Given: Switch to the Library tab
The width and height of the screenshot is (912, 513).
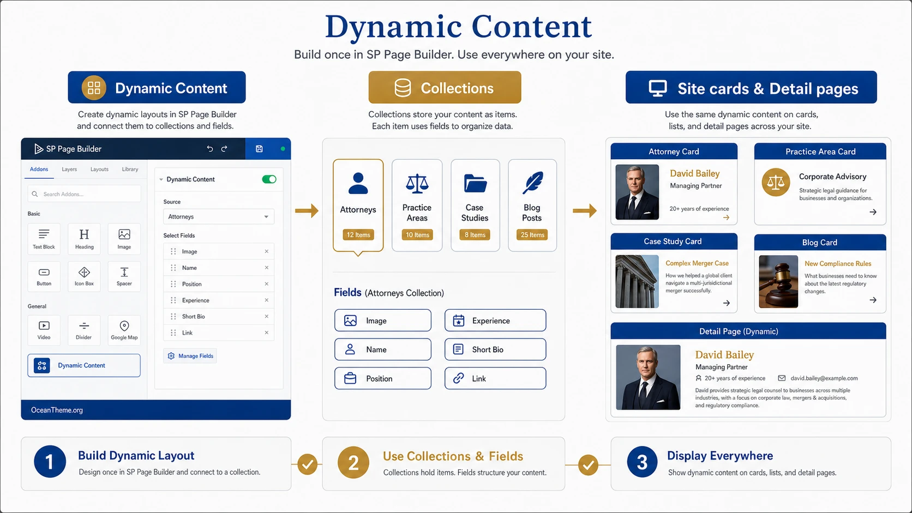Looking at the screenshot, I should (x=130, y=169).
